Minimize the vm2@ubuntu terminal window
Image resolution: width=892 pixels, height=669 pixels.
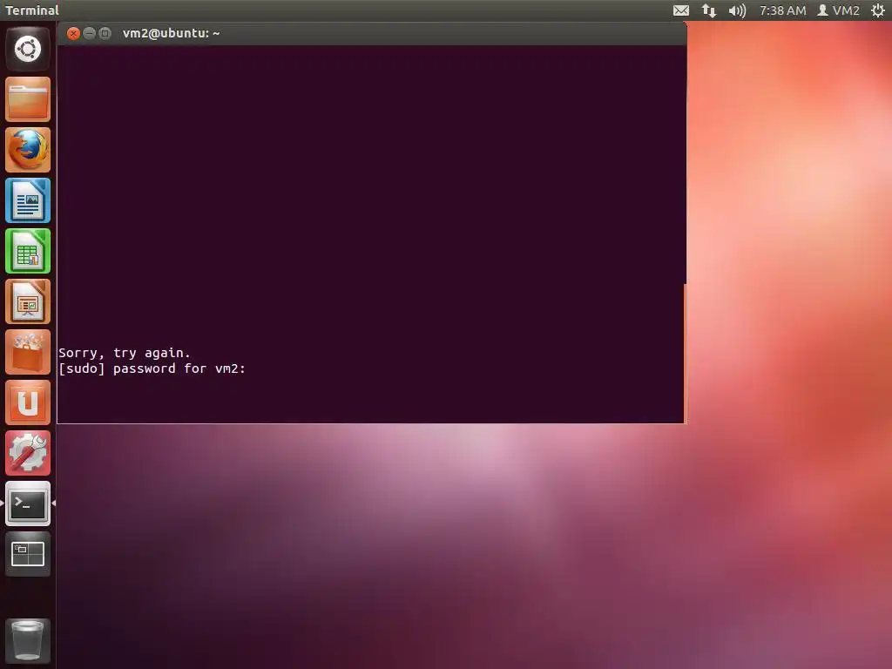pyautogui.click(x=89, y=33)
